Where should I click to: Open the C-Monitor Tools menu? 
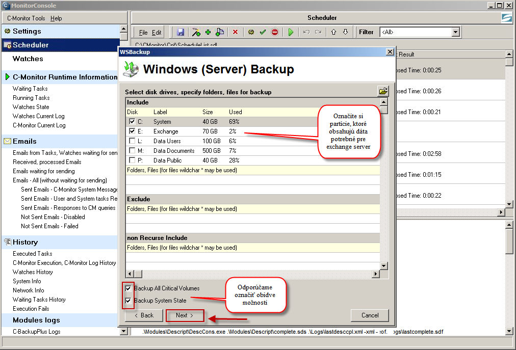coord(26,18)
